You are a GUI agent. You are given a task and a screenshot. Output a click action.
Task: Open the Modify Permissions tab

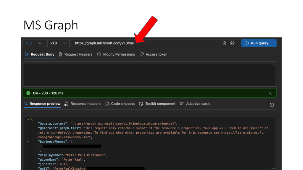click(x=116, y=55)
